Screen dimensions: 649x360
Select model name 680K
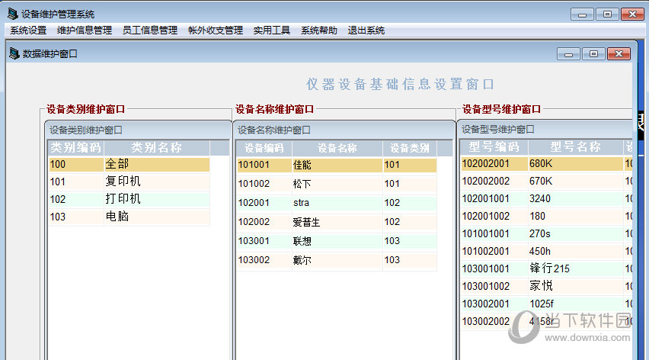pyautogui.click(x=575, y=164)
